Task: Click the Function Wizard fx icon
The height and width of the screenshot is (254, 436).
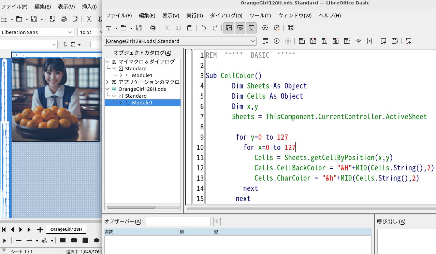Action: coord(65,44)
